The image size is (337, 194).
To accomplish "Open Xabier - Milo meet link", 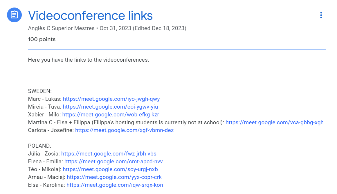I will click(110, 115).
